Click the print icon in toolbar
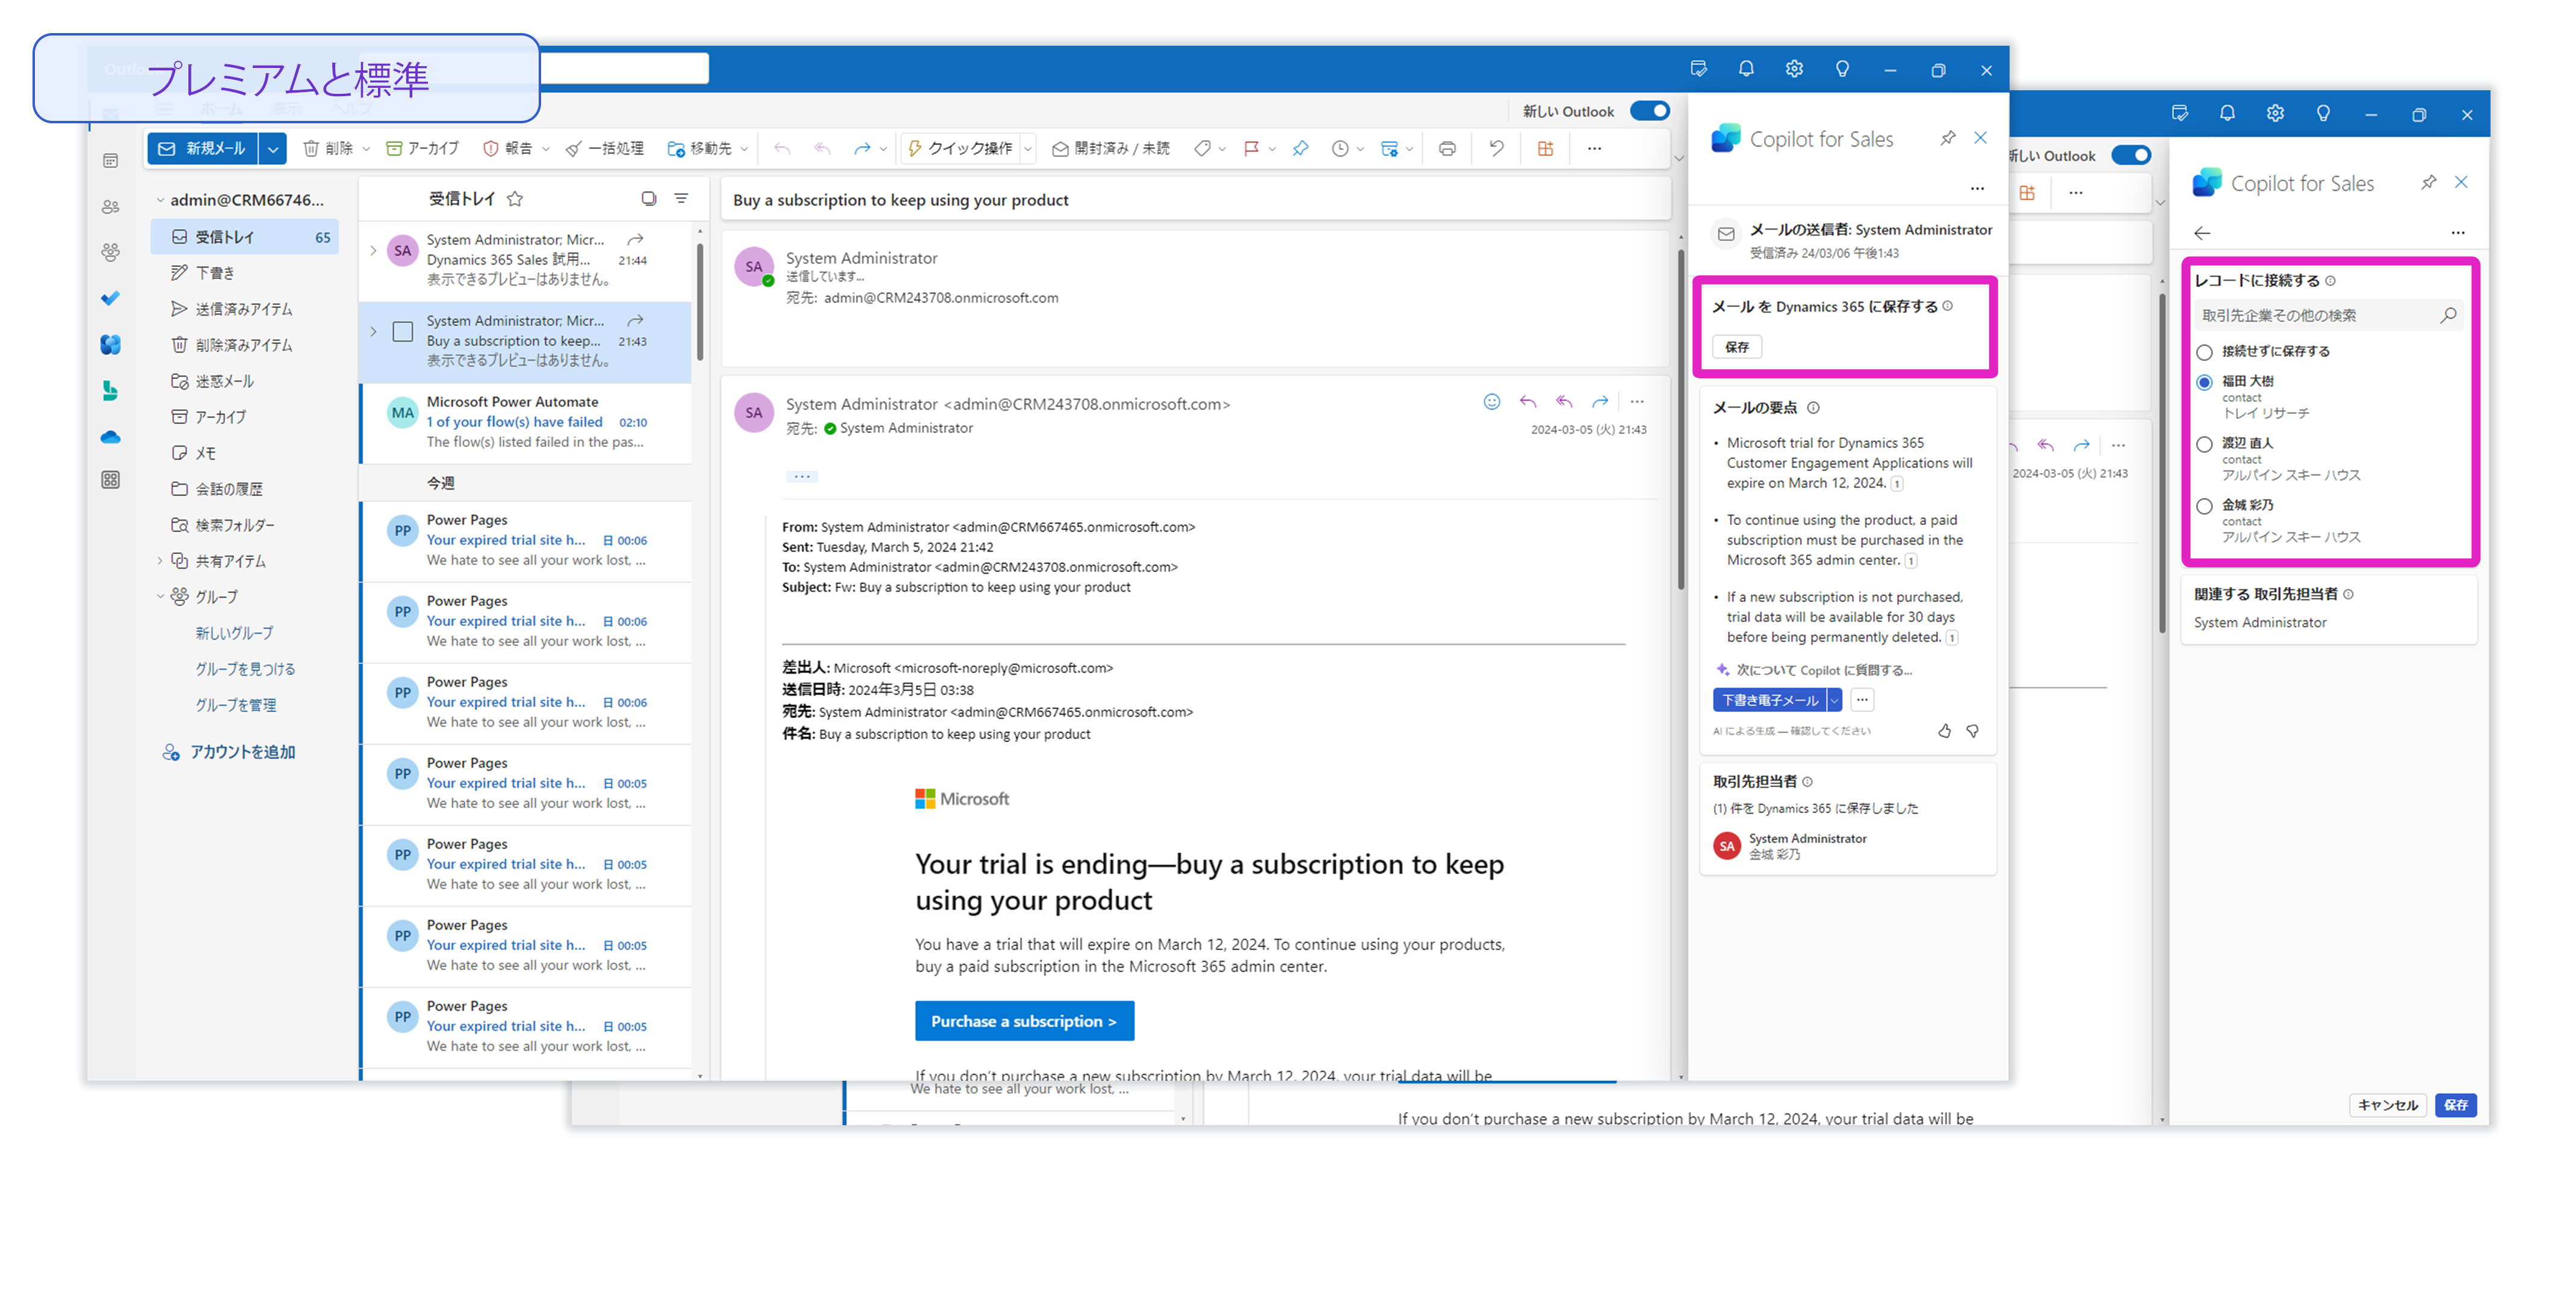 point(1447,148)
